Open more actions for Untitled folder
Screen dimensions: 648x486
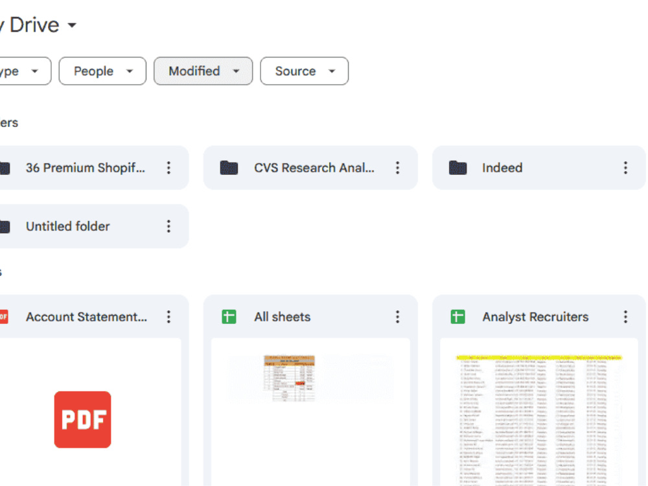coord(168,226)
